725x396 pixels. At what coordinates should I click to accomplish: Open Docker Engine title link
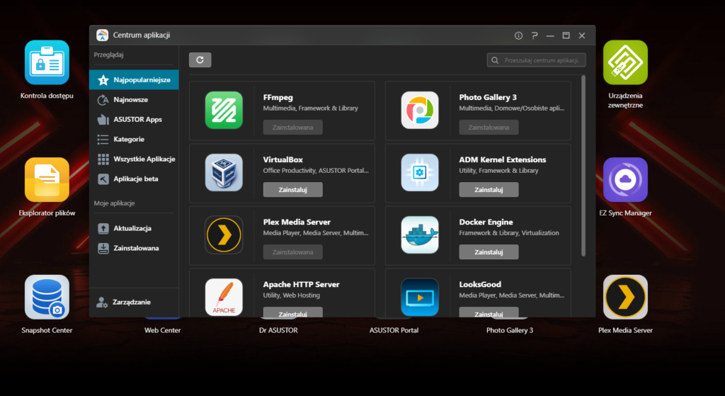[486, 222]
